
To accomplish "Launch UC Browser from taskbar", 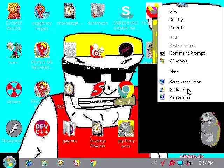I will click(x=77, y=163).
